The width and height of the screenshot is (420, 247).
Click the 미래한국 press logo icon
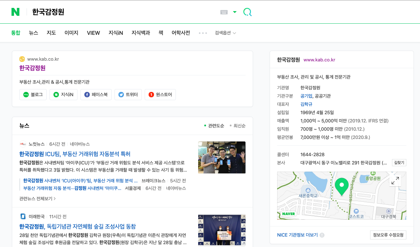[x=23, y=216]
